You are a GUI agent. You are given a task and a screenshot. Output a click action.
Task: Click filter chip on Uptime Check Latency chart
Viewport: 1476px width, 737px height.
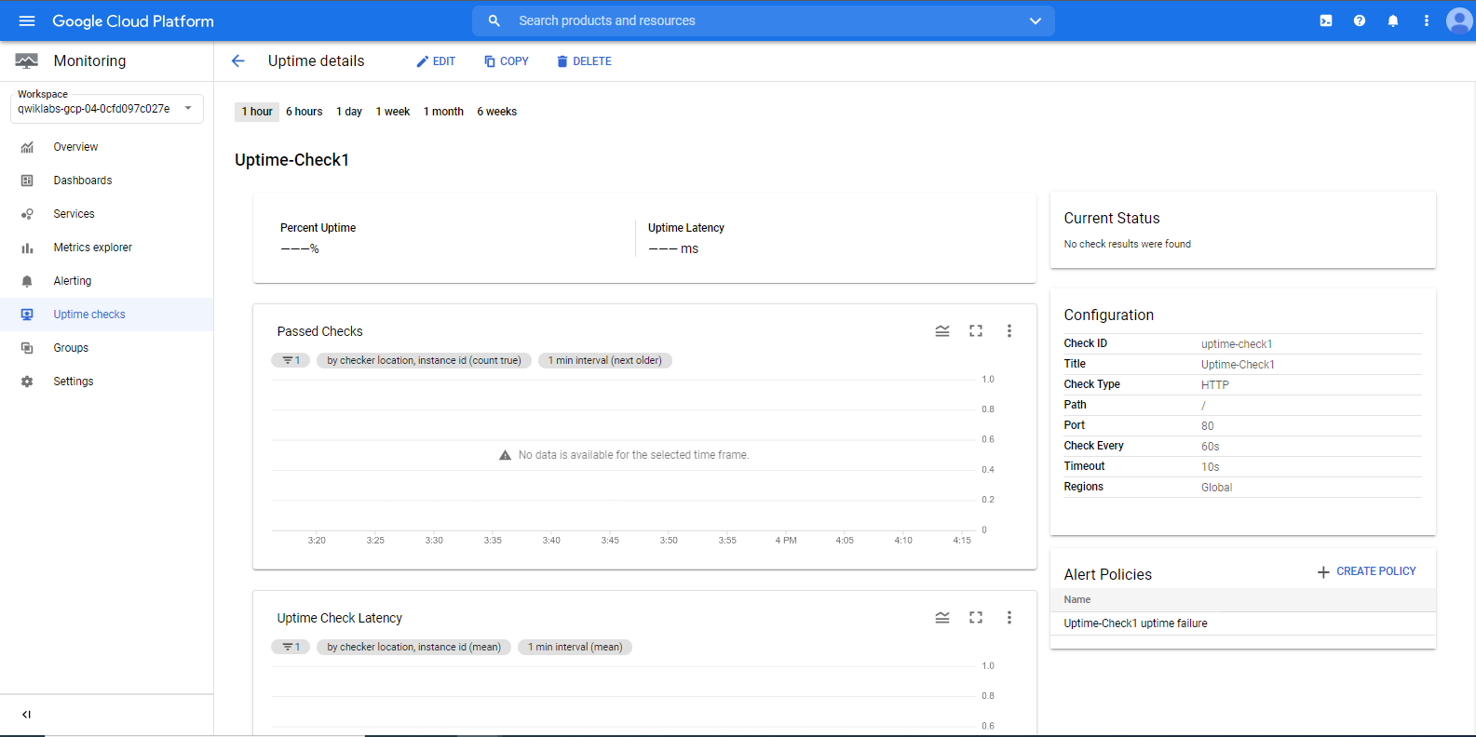click(291, 647)
